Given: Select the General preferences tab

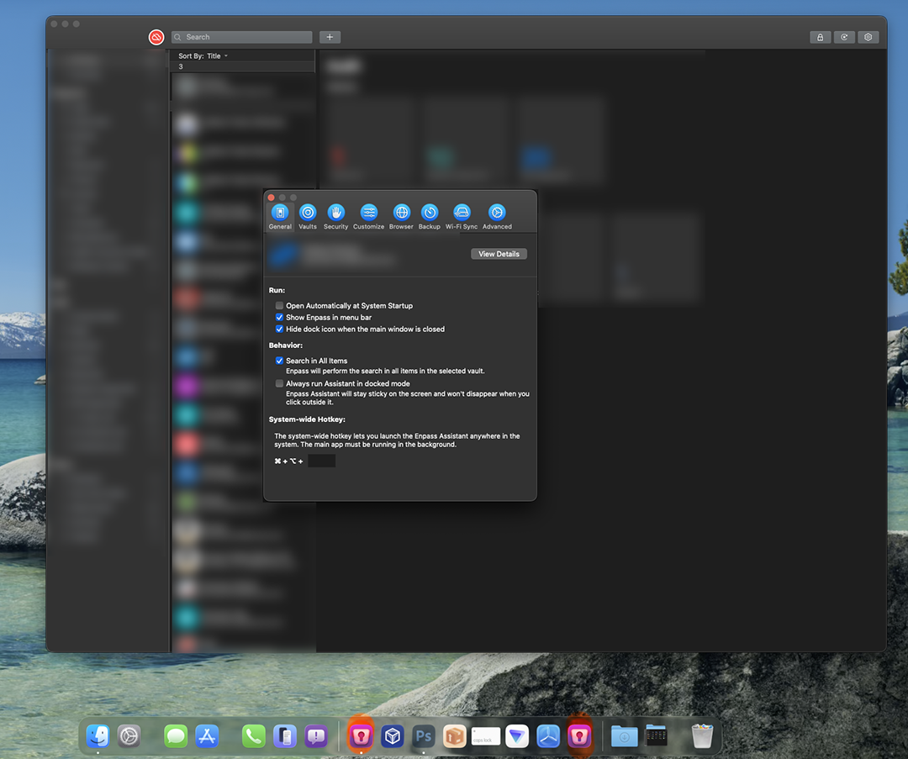Looking at the screenshot, I should coord(280,213).
